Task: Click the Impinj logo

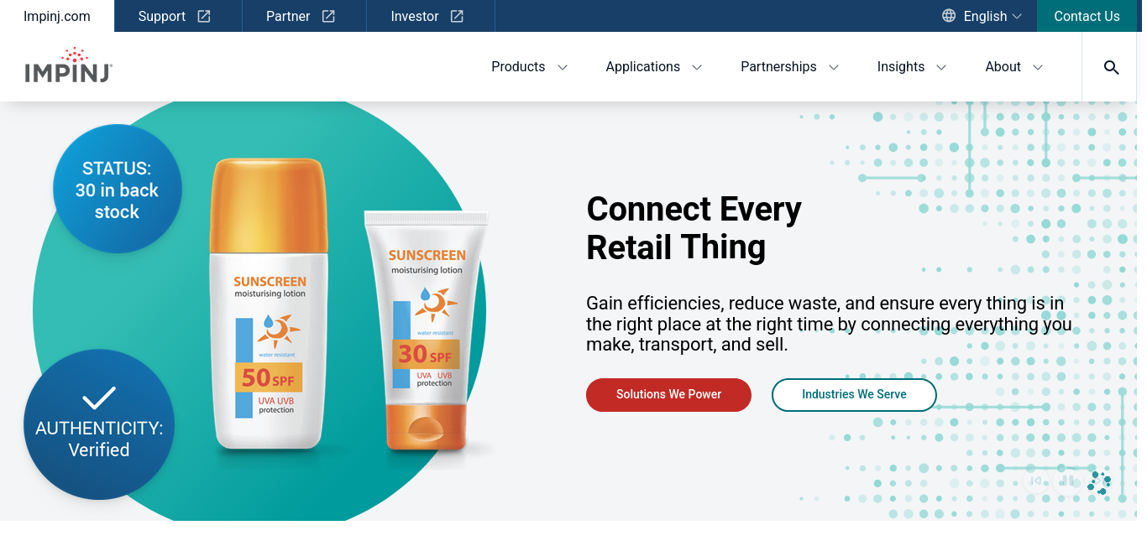Action: pos(68,65)
